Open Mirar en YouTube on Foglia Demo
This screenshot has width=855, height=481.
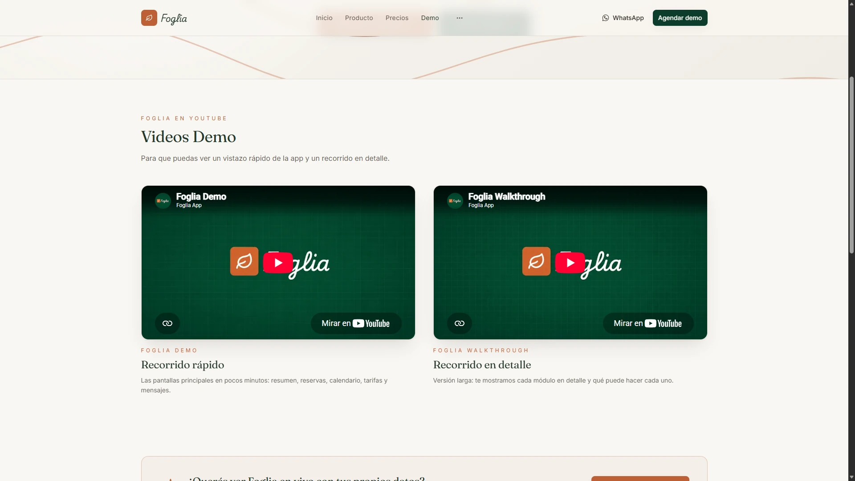click(356, 323)
